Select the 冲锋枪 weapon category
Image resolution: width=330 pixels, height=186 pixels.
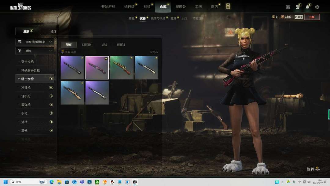(35, 87)
